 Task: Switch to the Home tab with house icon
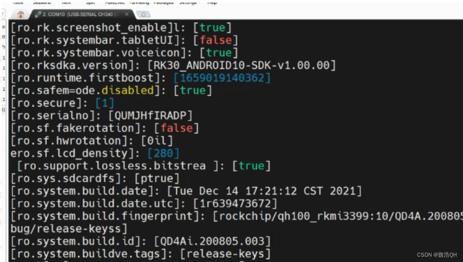21,13
